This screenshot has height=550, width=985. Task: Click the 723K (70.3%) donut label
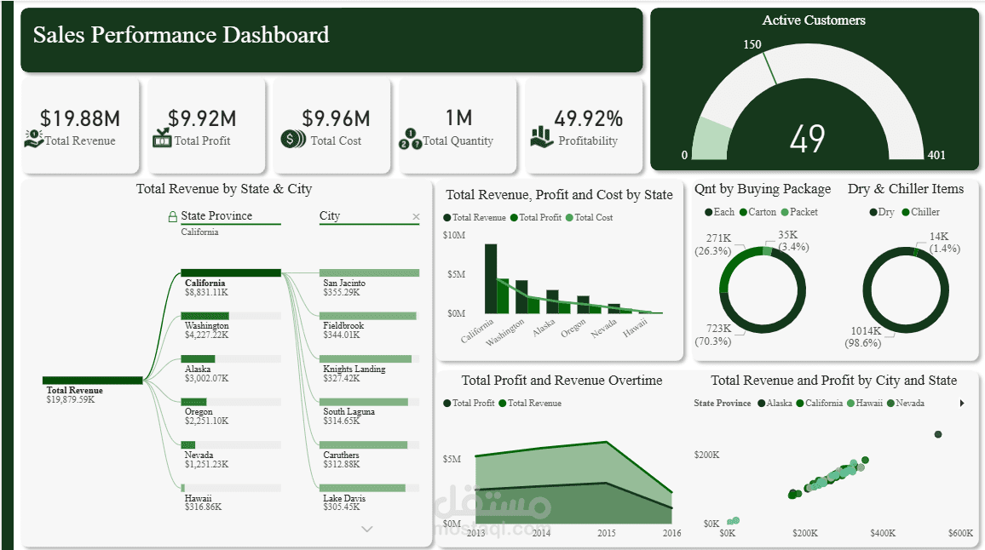(x=713, y=335)
